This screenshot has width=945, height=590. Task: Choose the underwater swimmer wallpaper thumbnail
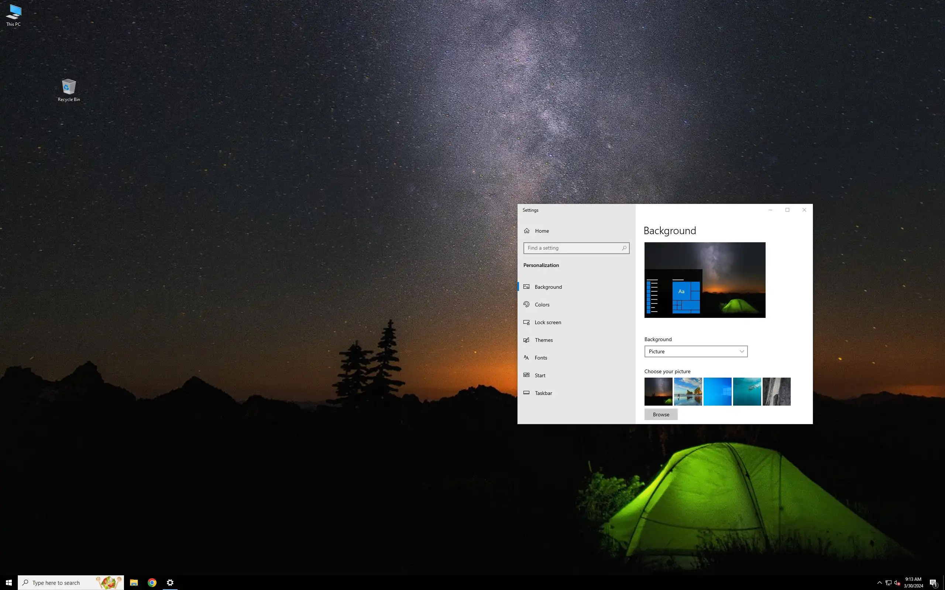point(747,391)
